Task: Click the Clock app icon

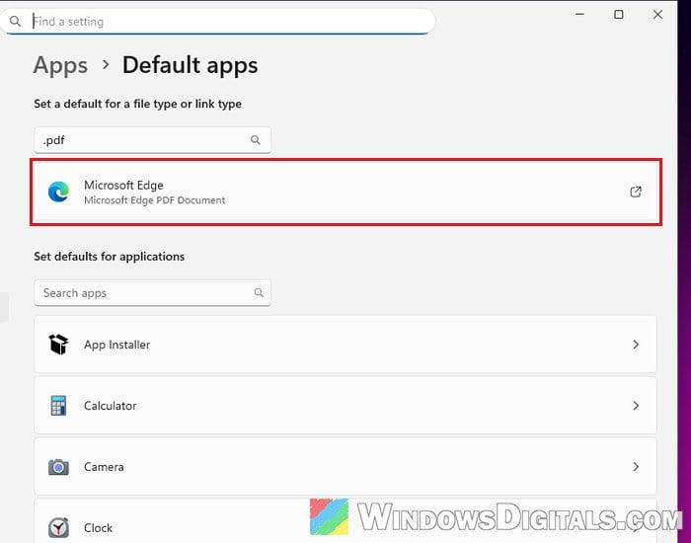Action: 58,527
